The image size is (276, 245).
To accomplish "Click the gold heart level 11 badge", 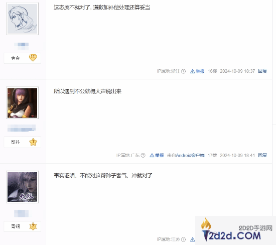I will pyautogui.click(x=33, y=57).
